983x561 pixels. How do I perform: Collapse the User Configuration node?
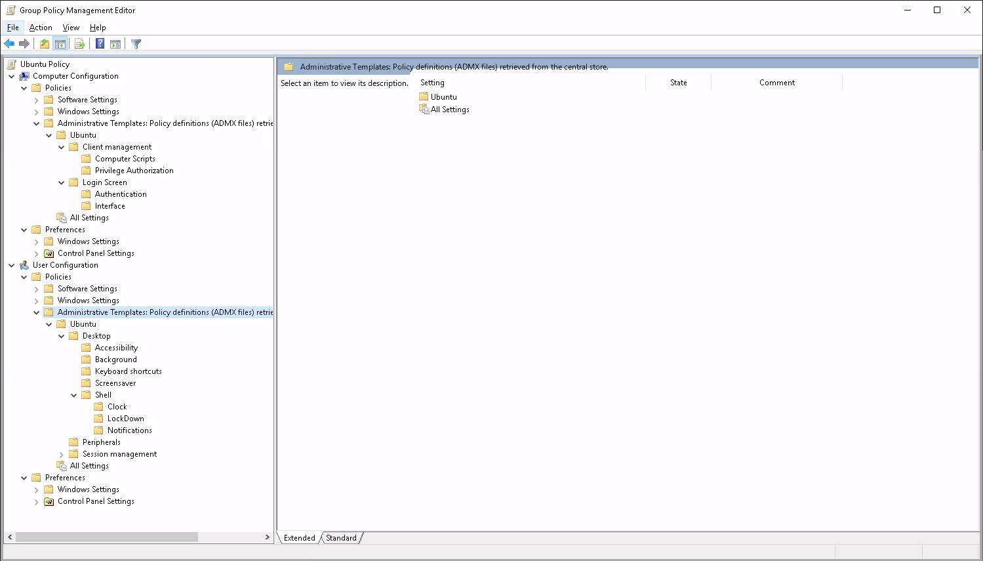point(12,265)
